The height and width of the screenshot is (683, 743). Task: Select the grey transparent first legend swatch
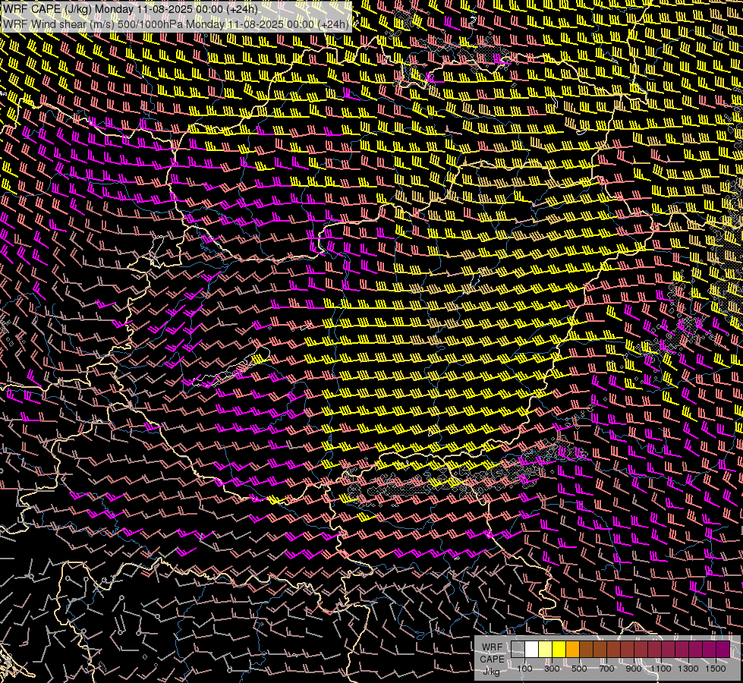[518, 650]
